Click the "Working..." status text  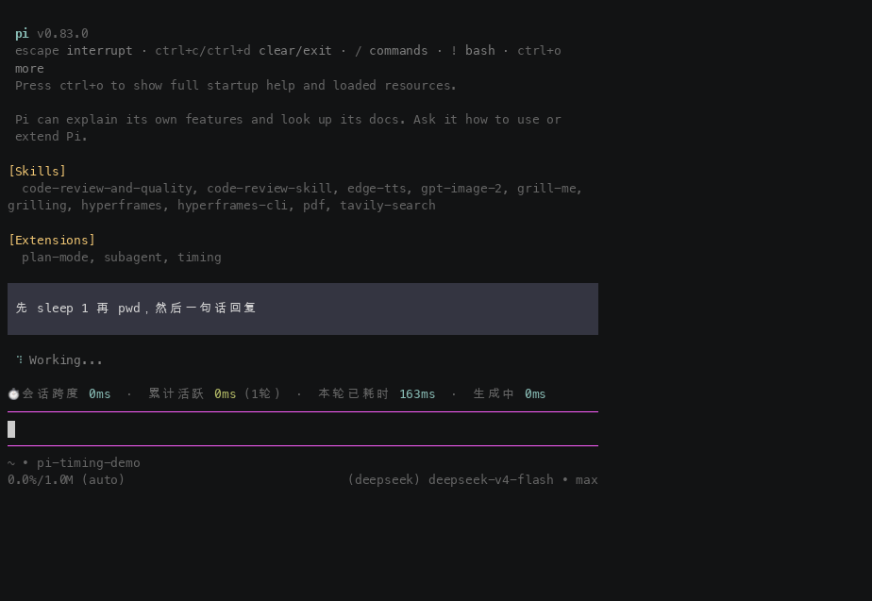click(x=66, y=360)
